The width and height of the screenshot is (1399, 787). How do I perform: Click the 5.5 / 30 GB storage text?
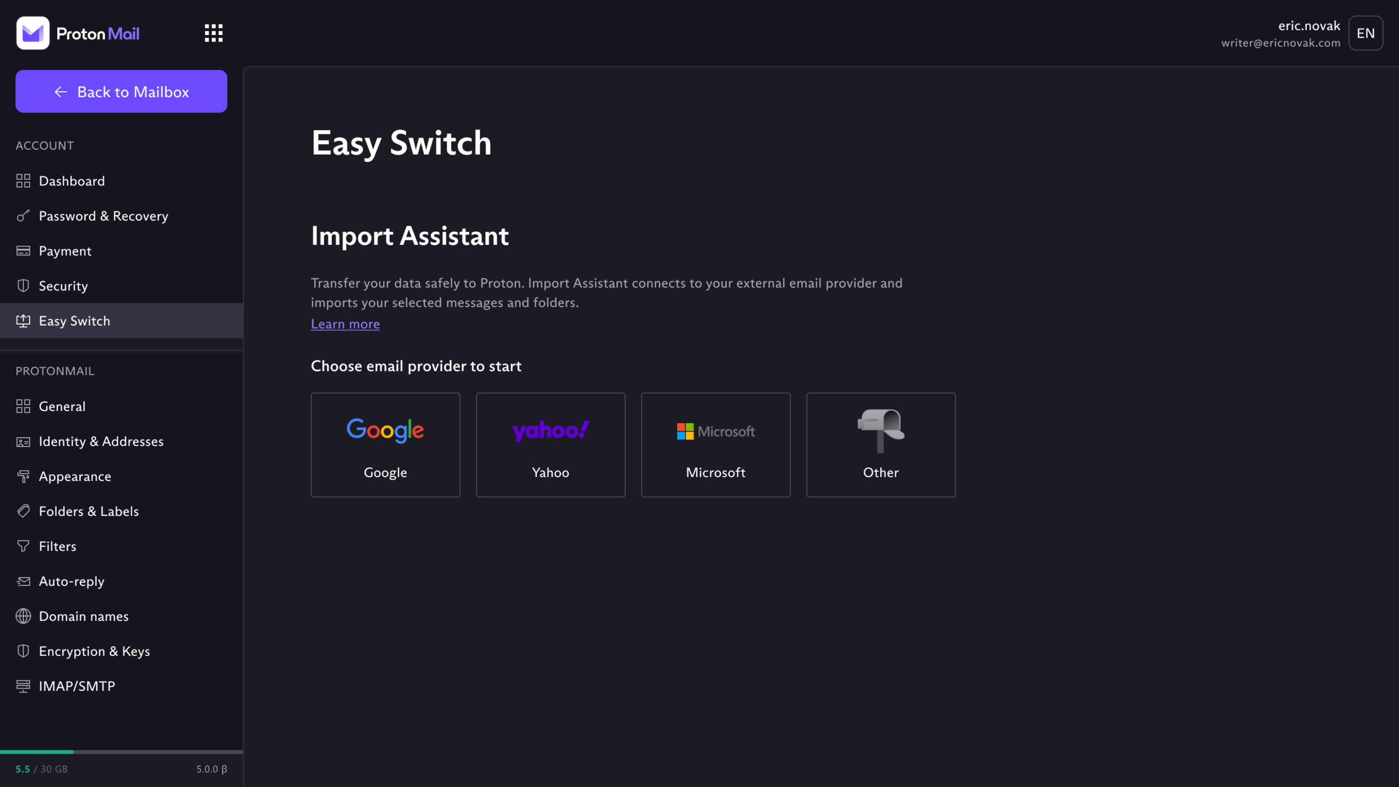coord(42,769)
